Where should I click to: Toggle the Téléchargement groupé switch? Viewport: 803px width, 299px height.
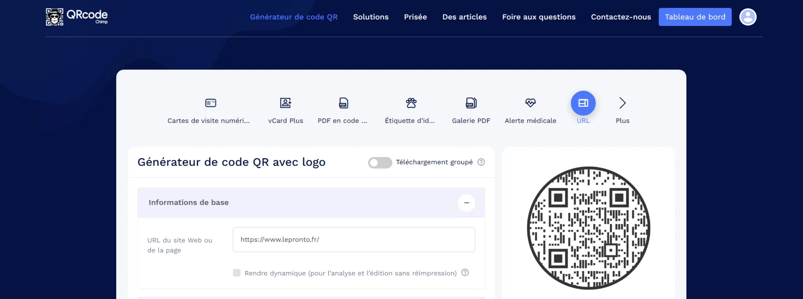click(380, 162)
